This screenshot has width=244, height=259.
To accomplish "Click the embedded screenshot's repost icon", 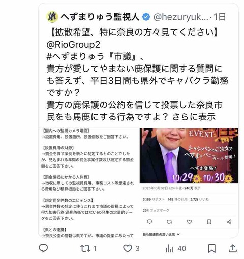I will pos(169,222).
